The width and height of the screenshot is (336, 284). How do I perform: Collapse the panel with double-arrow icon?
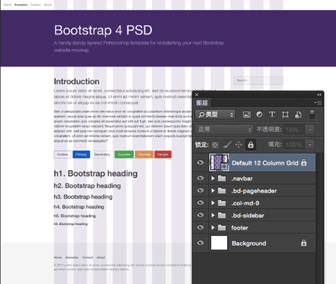tap(319, 95)
